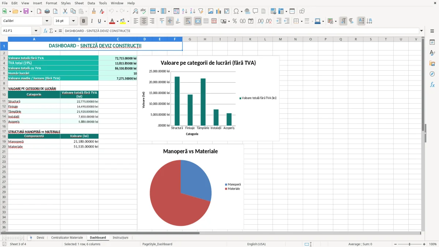Open Sidebar Properties icon
The image size is (439, 247).
click(x=432, y=42)
